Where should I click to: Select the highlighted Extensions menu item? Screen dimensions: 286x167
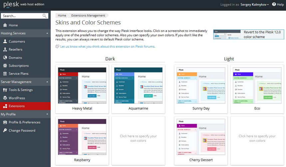[x=25, y=106]
